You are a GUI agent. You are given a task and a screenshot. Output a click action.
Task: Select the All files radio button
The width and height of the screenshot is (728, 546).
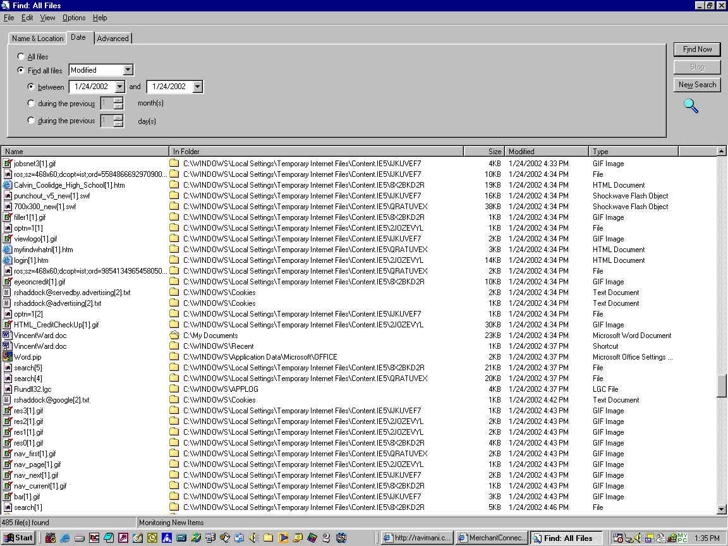[21, 56]
